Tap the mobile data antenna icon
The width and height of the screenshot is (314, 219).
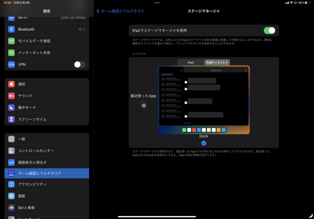[x=11, y=41]
